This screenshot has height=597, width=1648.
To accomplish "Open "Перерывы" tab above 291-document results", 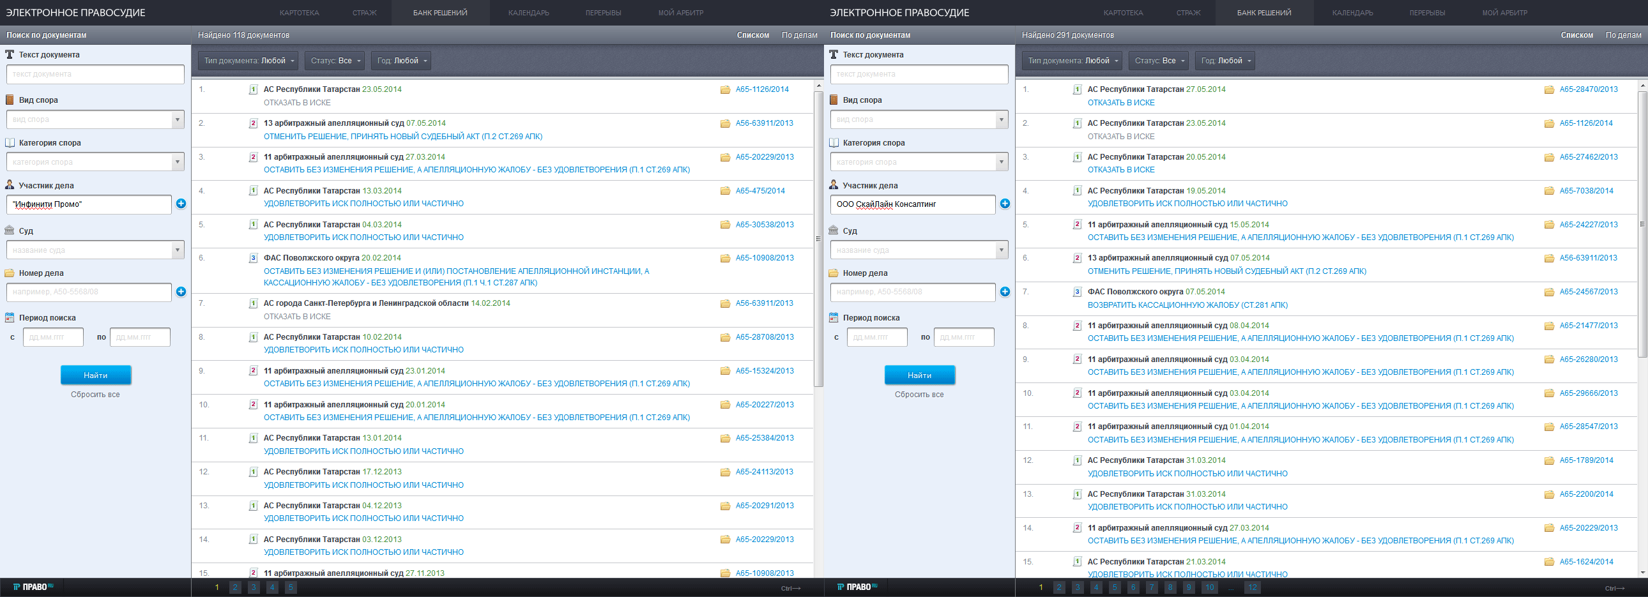I will (1427, 13).
